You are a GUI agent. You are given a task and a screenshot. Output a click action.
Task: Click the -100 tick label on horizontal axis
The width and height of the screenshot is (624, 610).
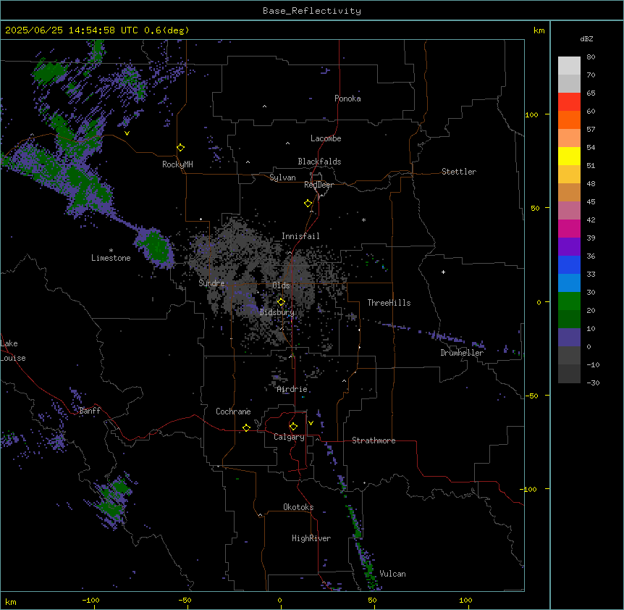pos(90,600)
